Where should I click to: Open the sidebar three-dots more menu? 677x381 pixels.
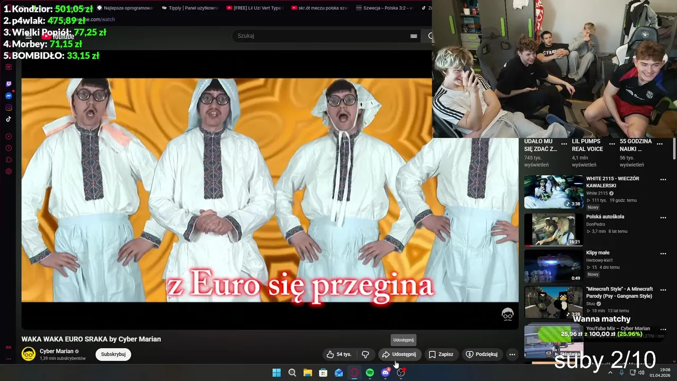click(x=8, y=359)
